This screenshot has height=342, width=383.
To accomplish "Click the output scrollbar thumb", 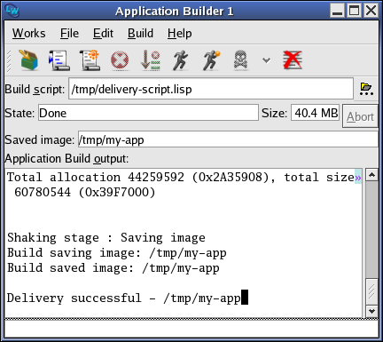I will 372,291.
